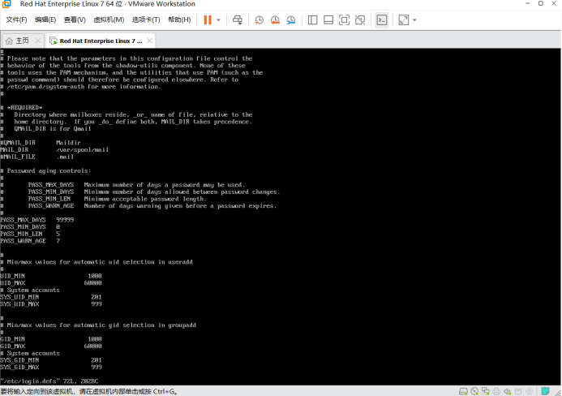Click the CD/DVD drive status icon
This screenshot has height=396, width=562.
tap(474, 391)
